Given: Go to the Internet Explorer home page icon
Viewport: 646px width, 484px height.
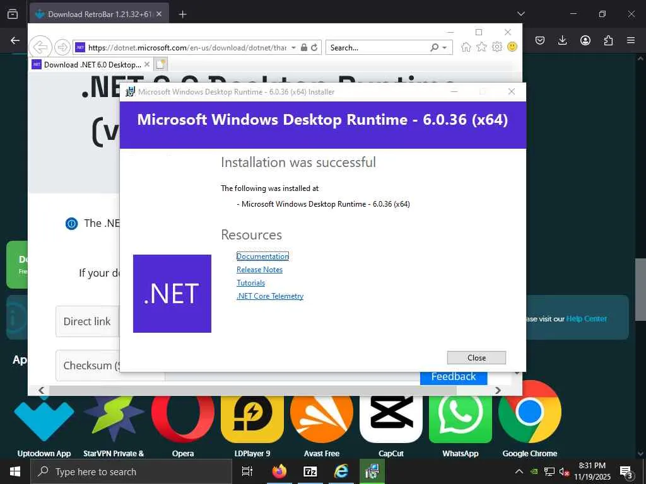Looking at the screenshot, I should [x=466, y=47].
